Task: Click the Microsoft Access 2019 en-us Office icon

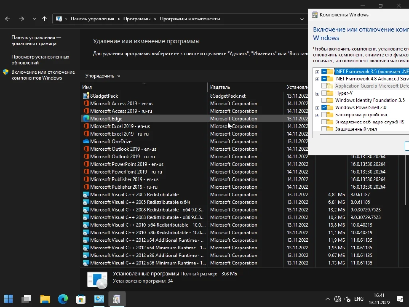Action: [86, 103]
